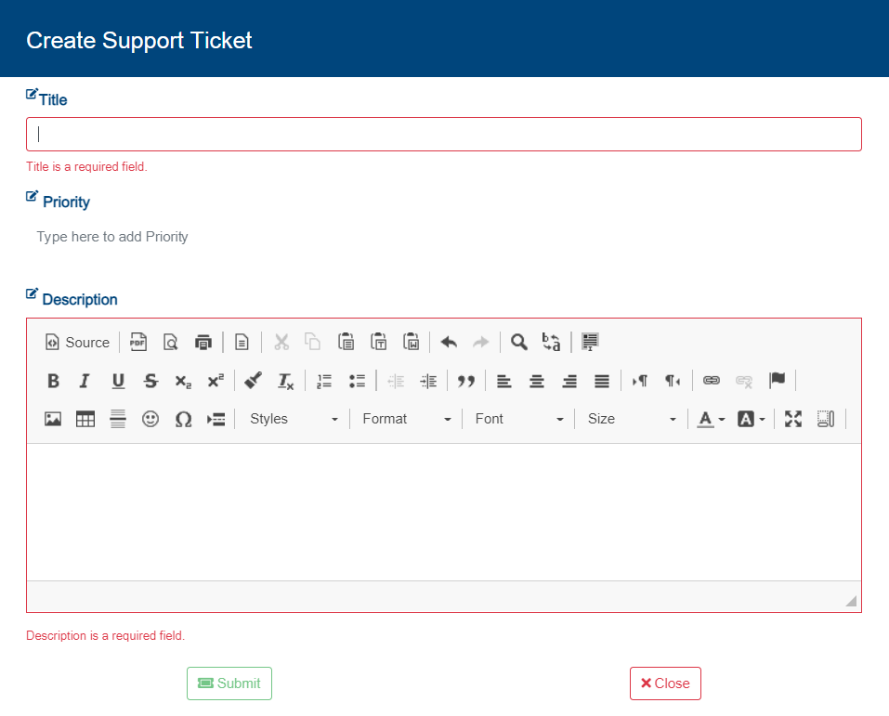
Task: Click the export to PDF icon
Action: 138,343
